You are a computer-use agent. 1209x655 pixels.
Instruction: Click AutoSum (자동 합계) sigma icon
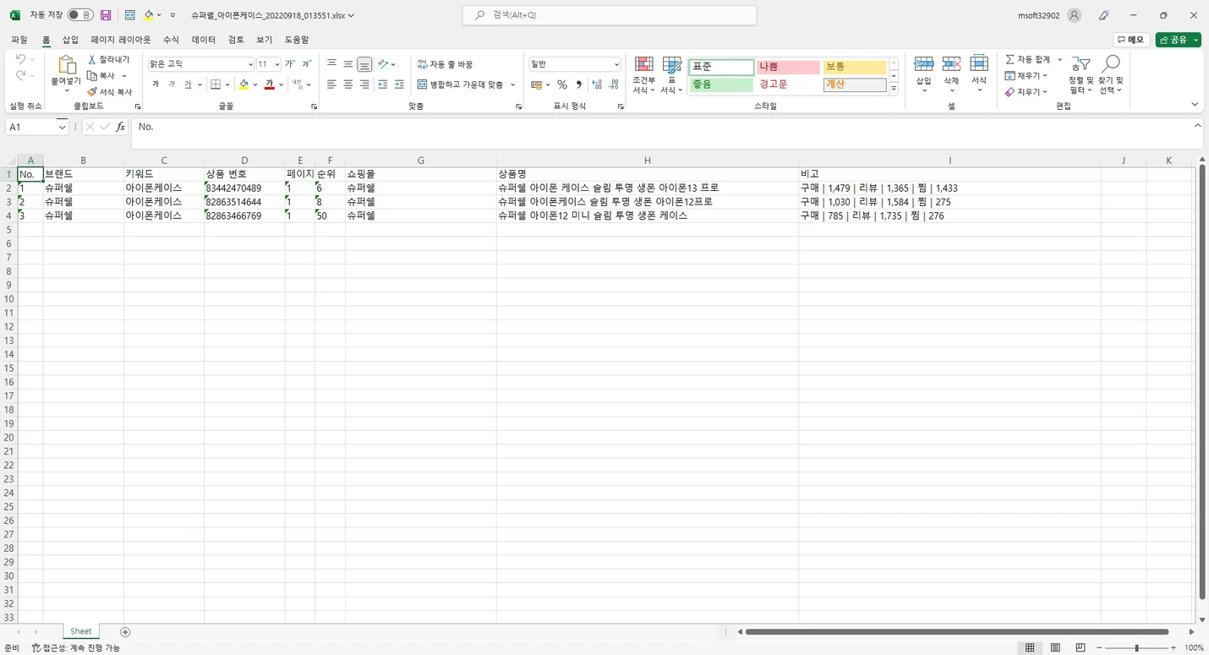1010,59
